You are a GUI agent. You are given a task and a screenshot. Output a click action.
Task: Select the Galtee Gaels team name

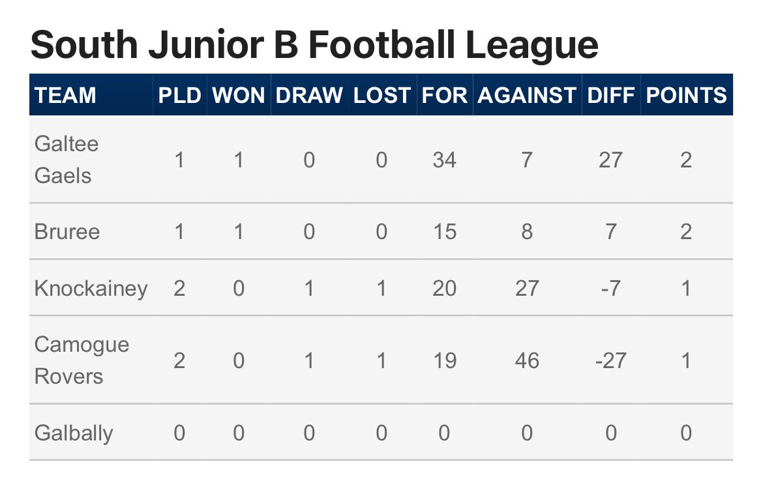(67, 160)
